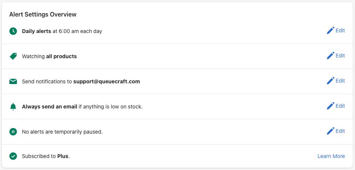Click the clock icon beside Daily alerts
This screenshot has height=170, width=355.
click(13, 31)
